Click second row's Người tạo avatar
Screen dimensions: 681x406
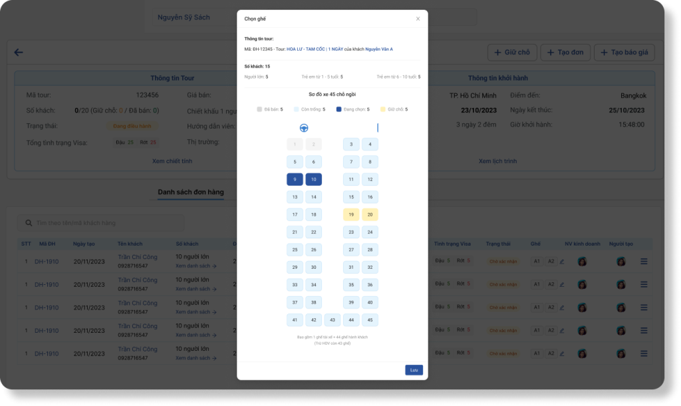(621, 284)
